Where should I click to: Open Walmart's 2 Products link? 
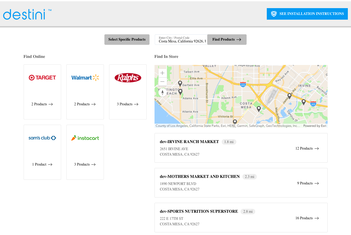pyautogui.click(x=85, y=104)
